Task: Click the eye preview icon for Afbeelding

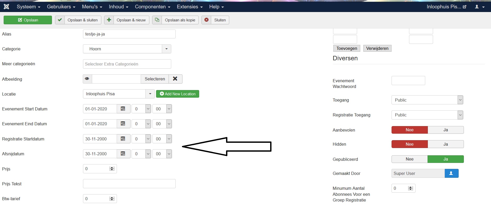Action: 87,79
